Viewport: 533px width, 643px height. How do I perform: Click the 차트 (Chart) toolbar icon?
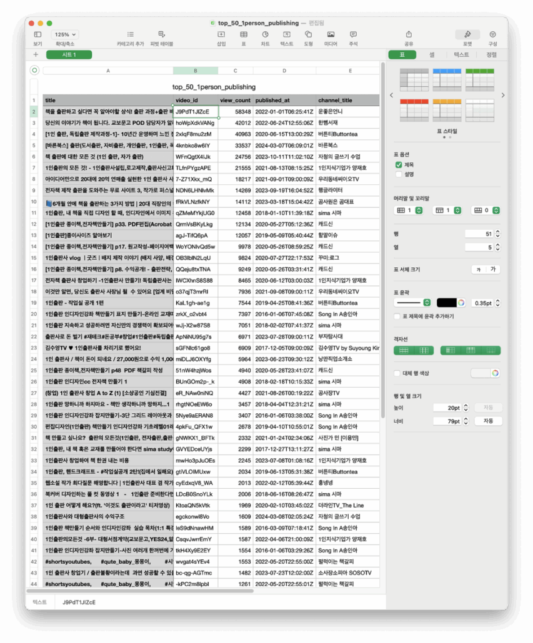click(x=266, y=34)
